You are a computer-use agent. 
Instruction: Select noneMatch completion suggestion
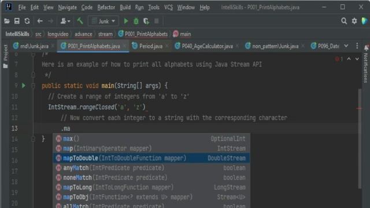(151, 177)
